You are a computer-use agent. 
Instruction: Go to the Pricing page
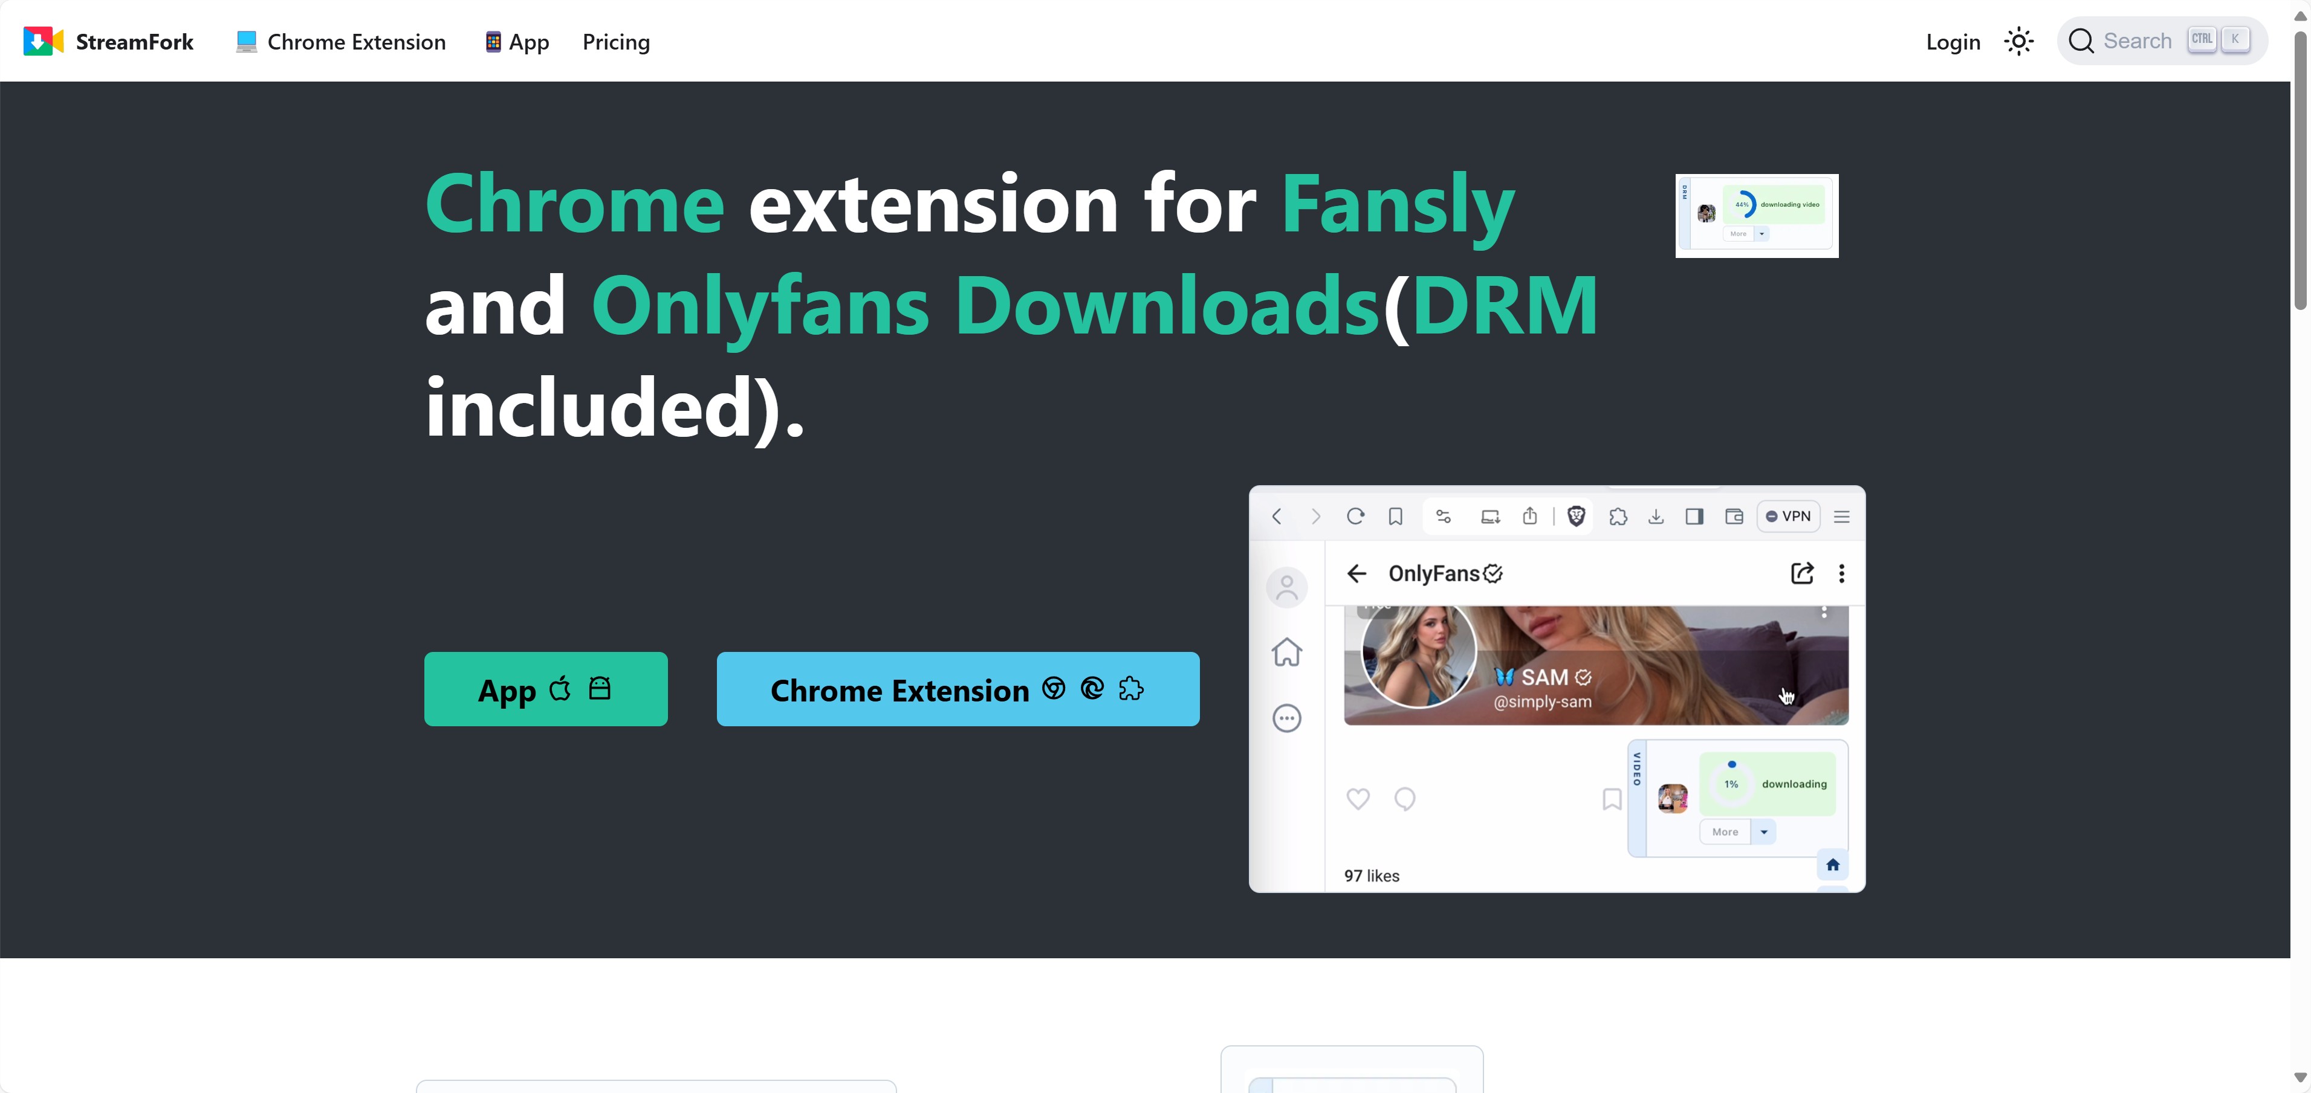(615, 42)
